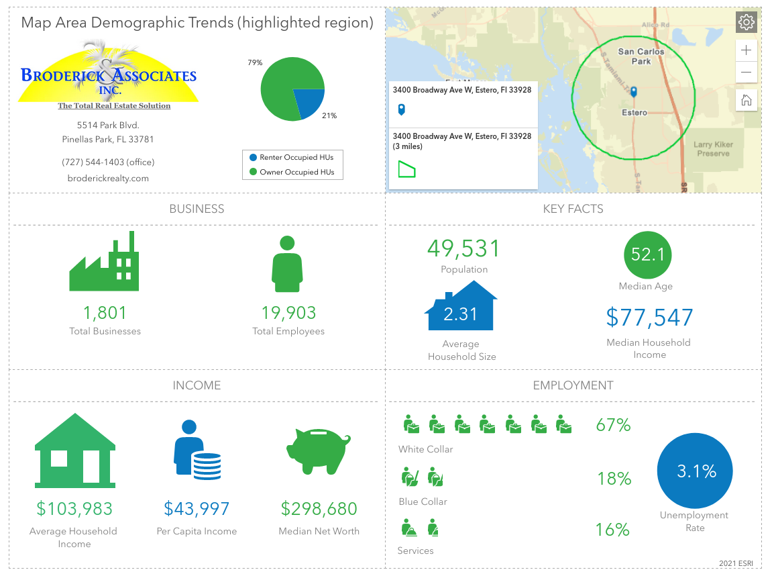Toggle Owner Occupied HUs legend entry
Image resolution: width=772 pixels, height=572 pixels.
291,172
